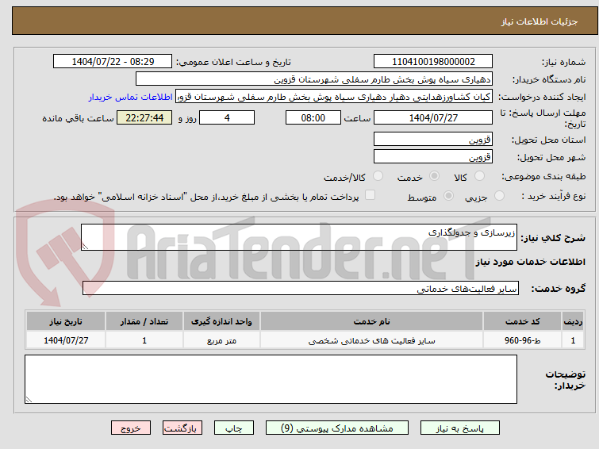Click the table row date cell 1404/07/27
Image resolution: width=599 pixels, height=449 pixels.
(x=66, y=340)
